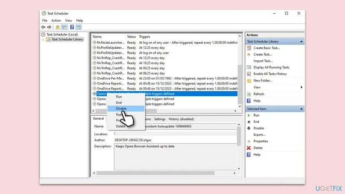Select the task triggered At 18:25 every day
The image size is (345, 194).
pos(165,63)
